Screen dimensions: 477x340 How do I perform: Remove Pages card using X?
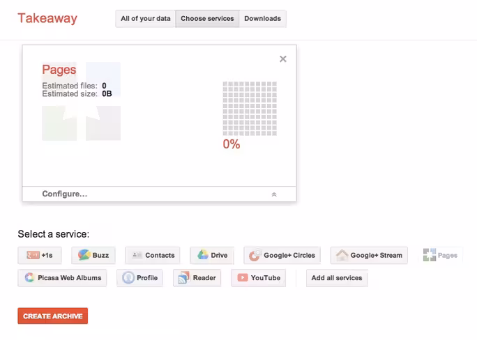(x=283, y=59)
